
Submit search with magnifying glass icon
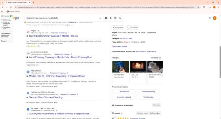click(x=120, y=18)
